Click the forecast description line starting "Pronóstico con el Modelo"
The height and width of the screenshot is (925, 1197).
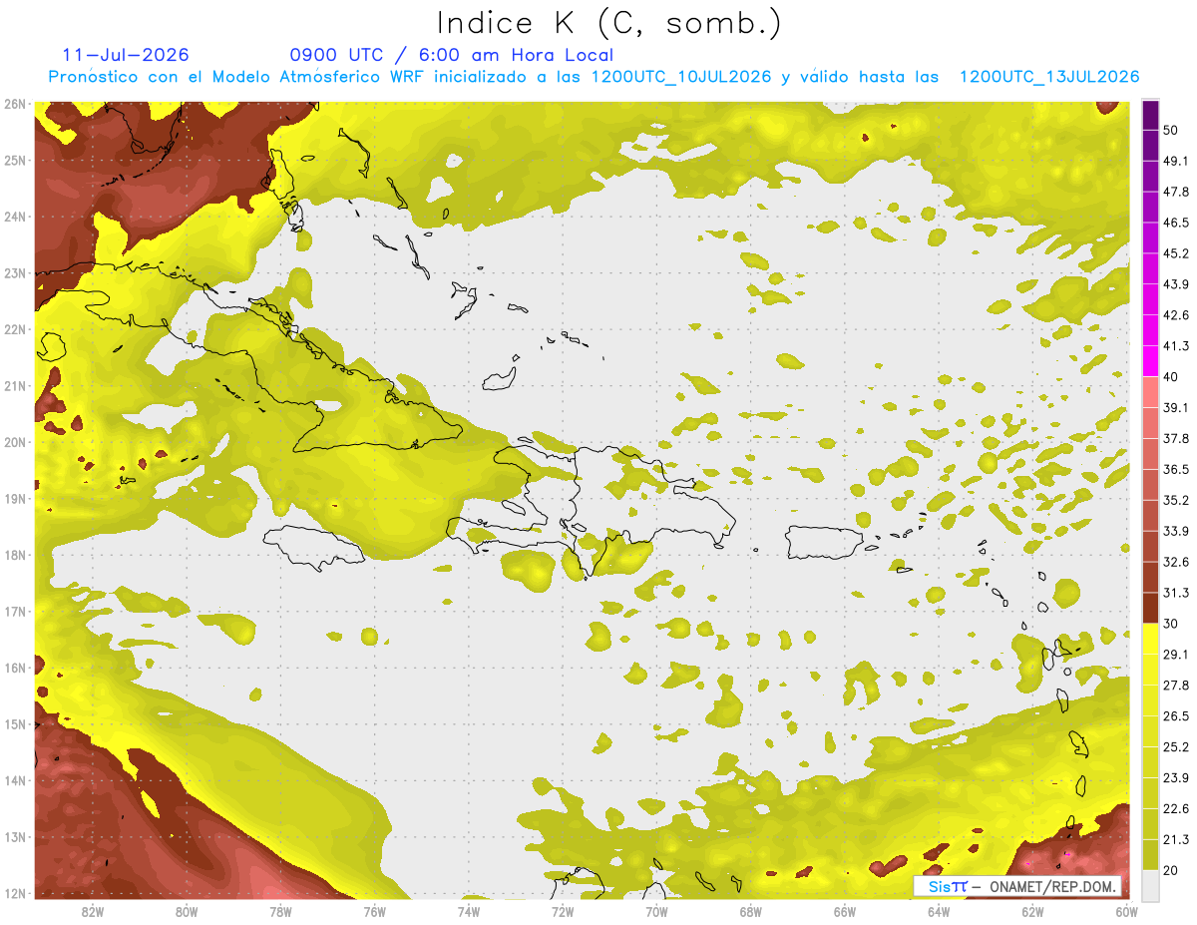594,77
